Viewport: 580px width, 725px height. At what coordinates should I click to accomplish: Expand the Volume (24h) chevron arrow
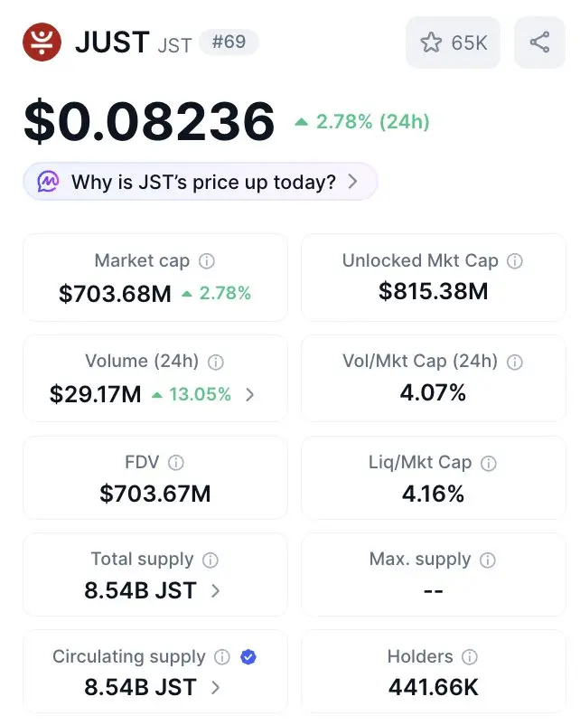pyautogui.click(x=250, y=395)
